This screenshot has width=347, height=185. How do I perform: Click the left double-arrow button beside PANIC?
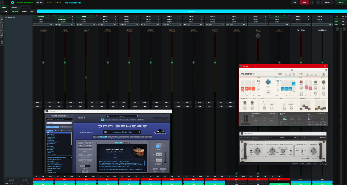pos(312,2)
